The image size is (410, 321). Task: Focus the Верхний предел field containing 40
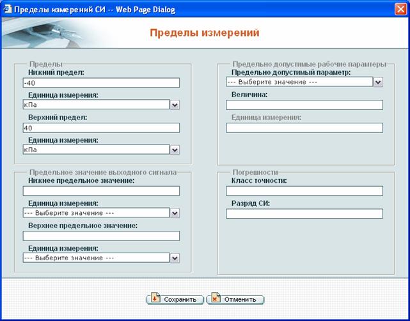click(101, 128)
